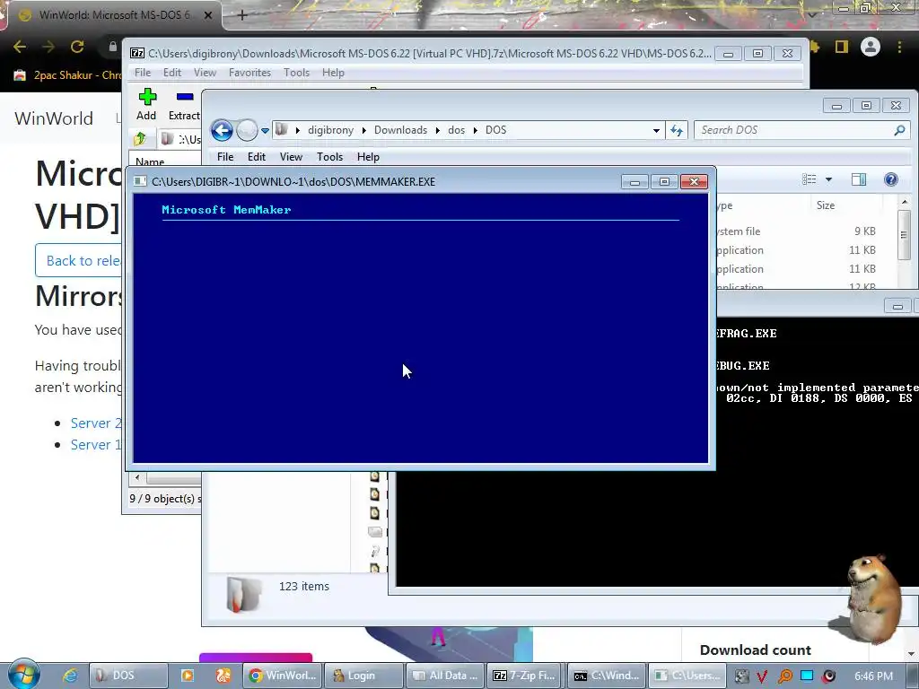The height and width of the screenshot is (689, 919).
Task: Toggle the Chrome side panel icon
Action: [842, 47]
